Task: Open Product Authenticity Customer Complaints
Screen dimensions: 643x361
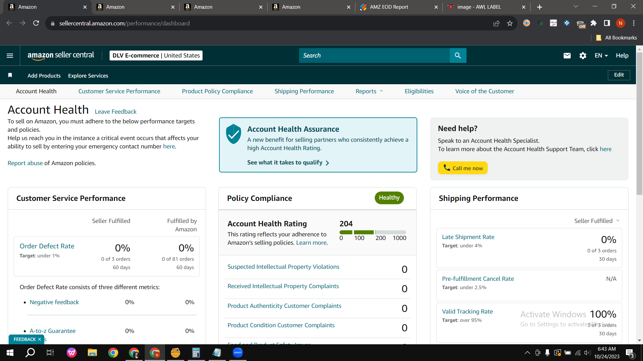Action: (x=284, y=306)
